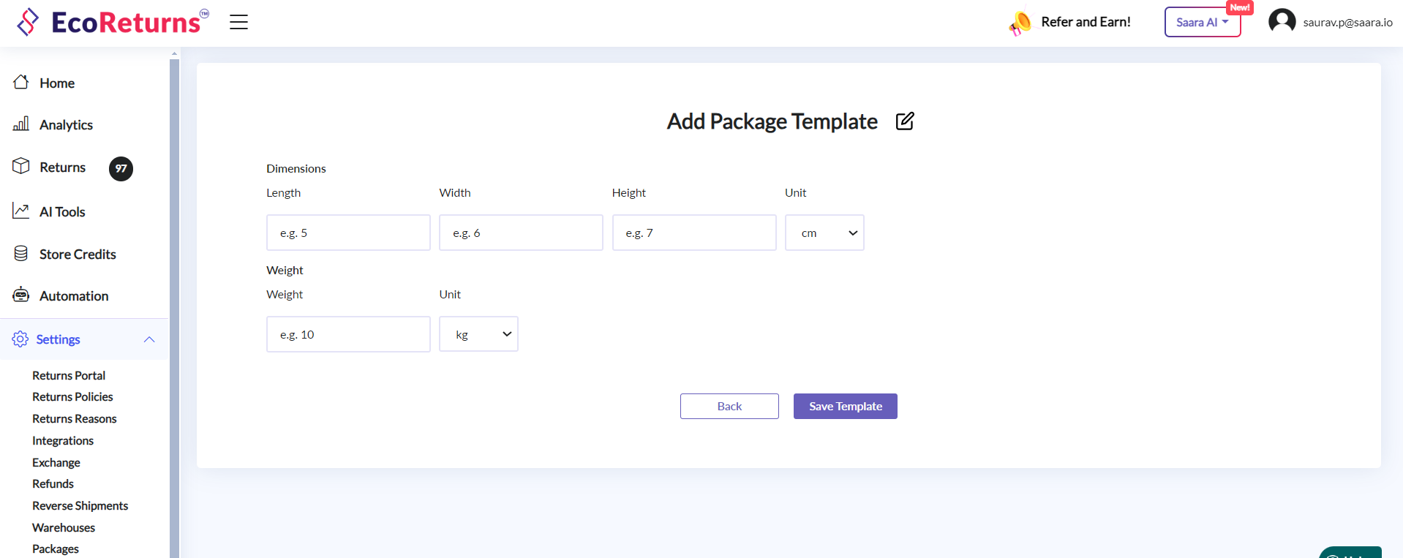Click the Home house icon

click(21, 82)
